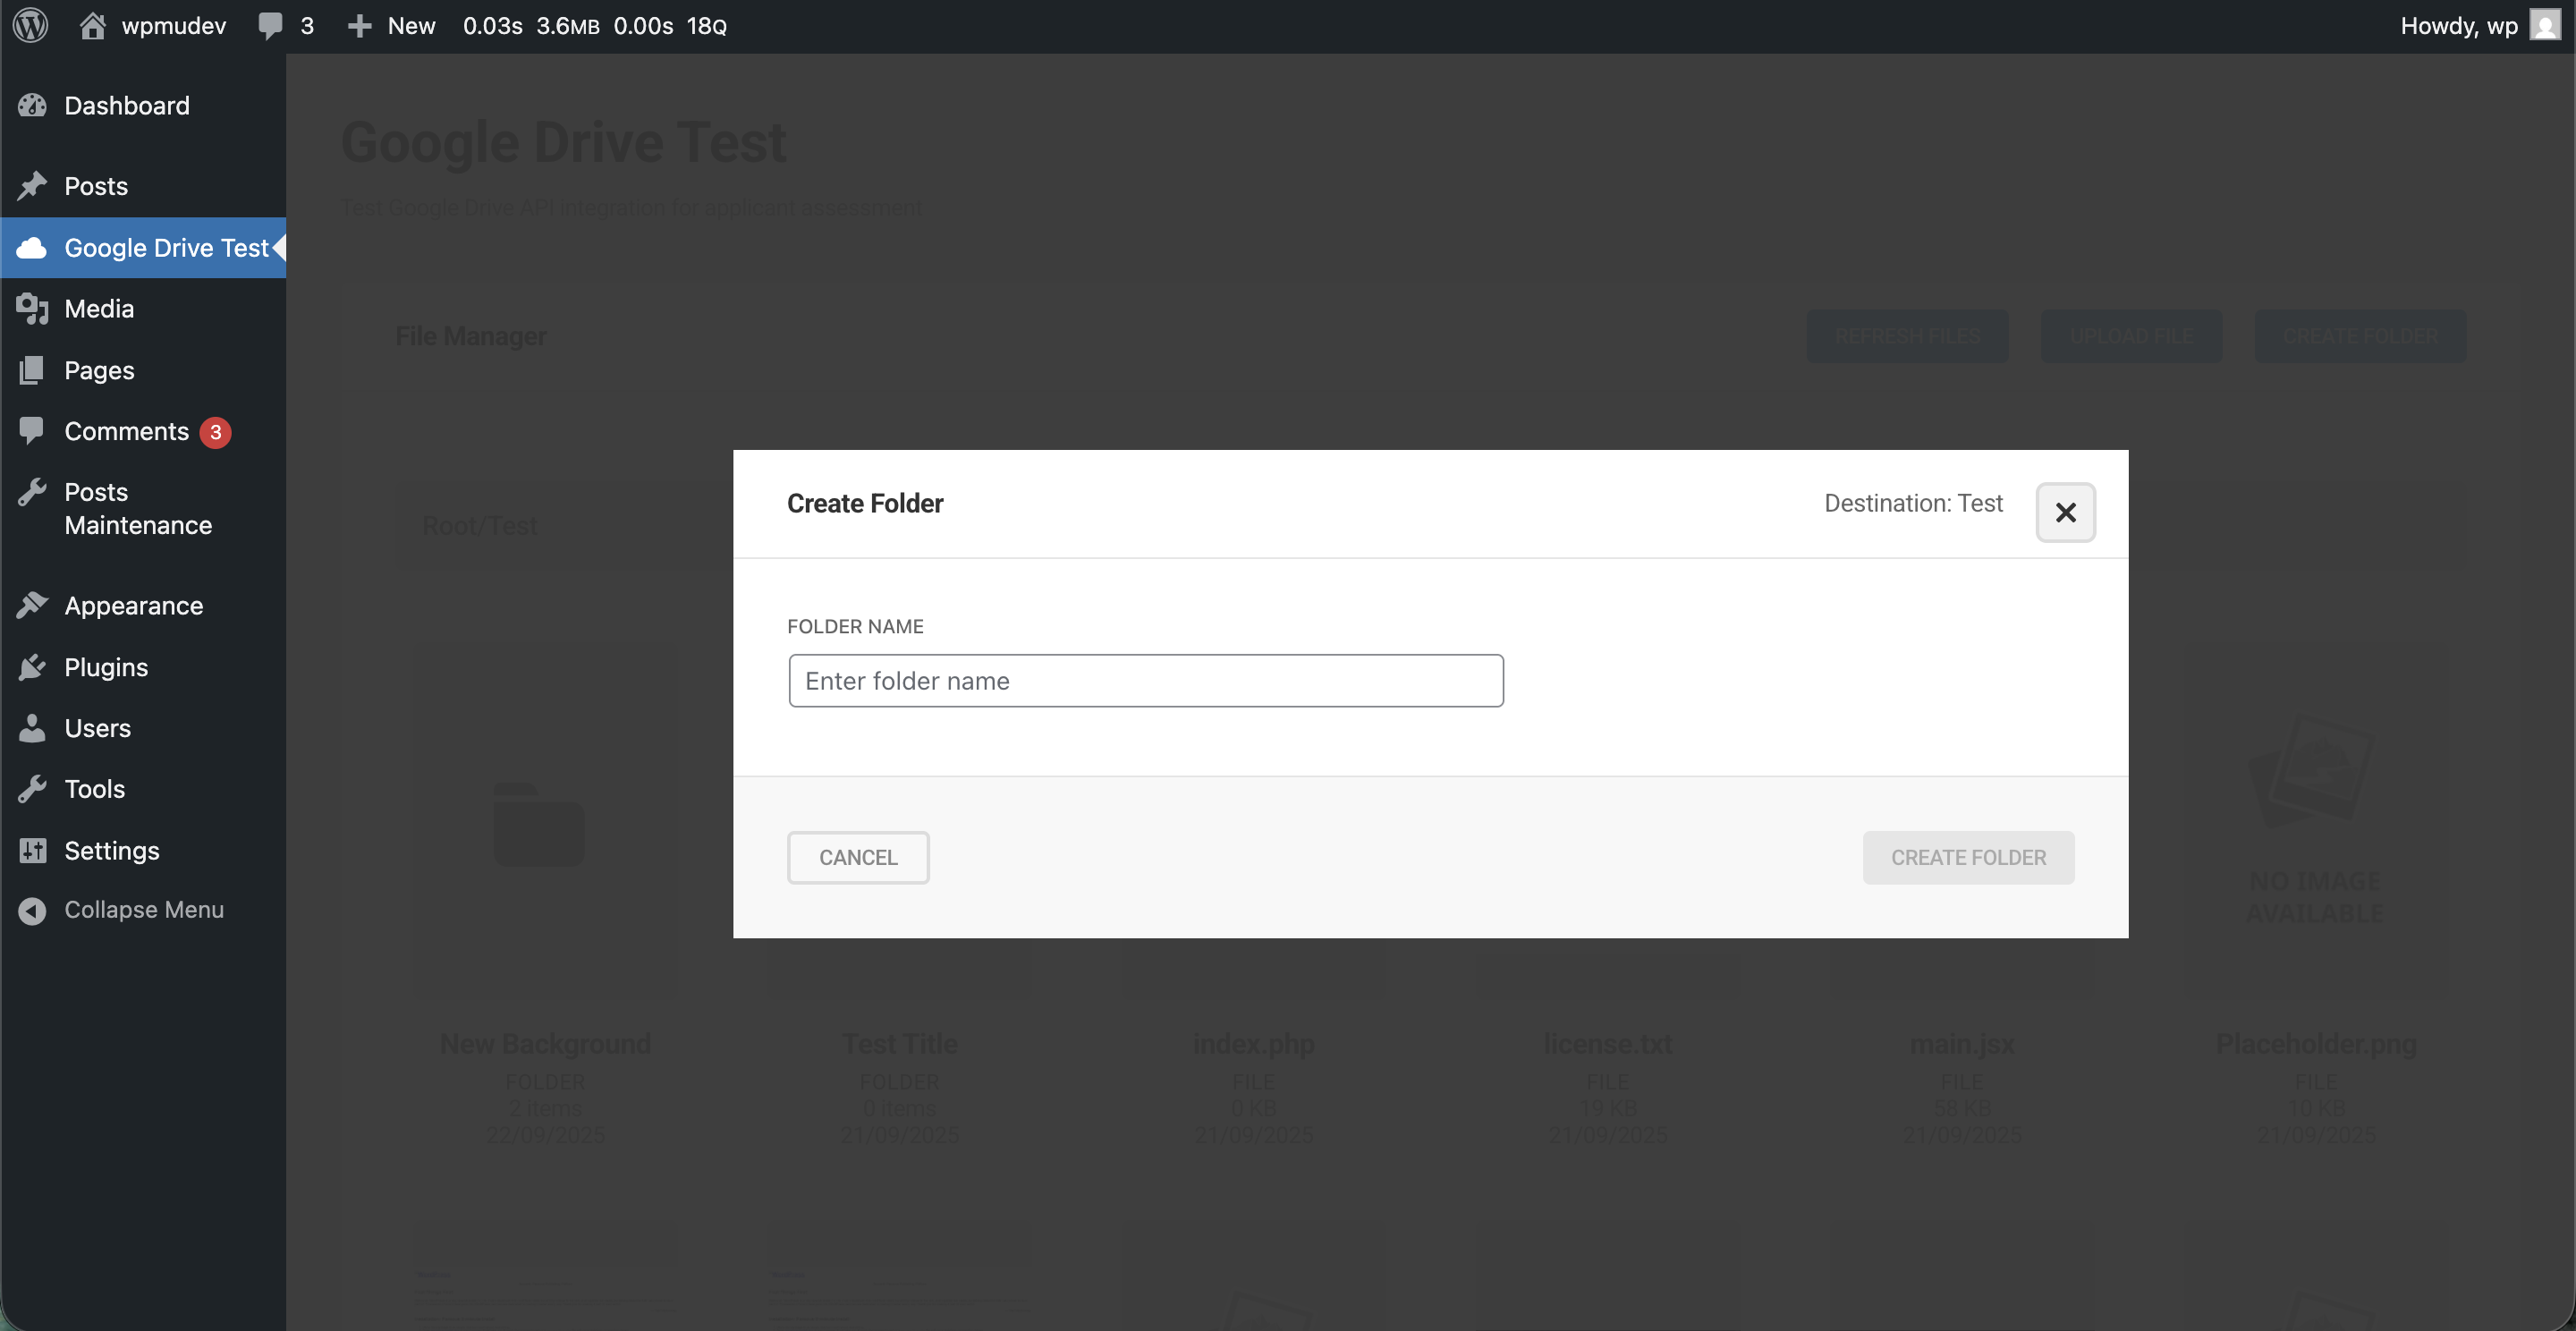Click the Create Folder submit button
The width and height of the screenshot is (2576, 1331).
(x=1968, y=858)
